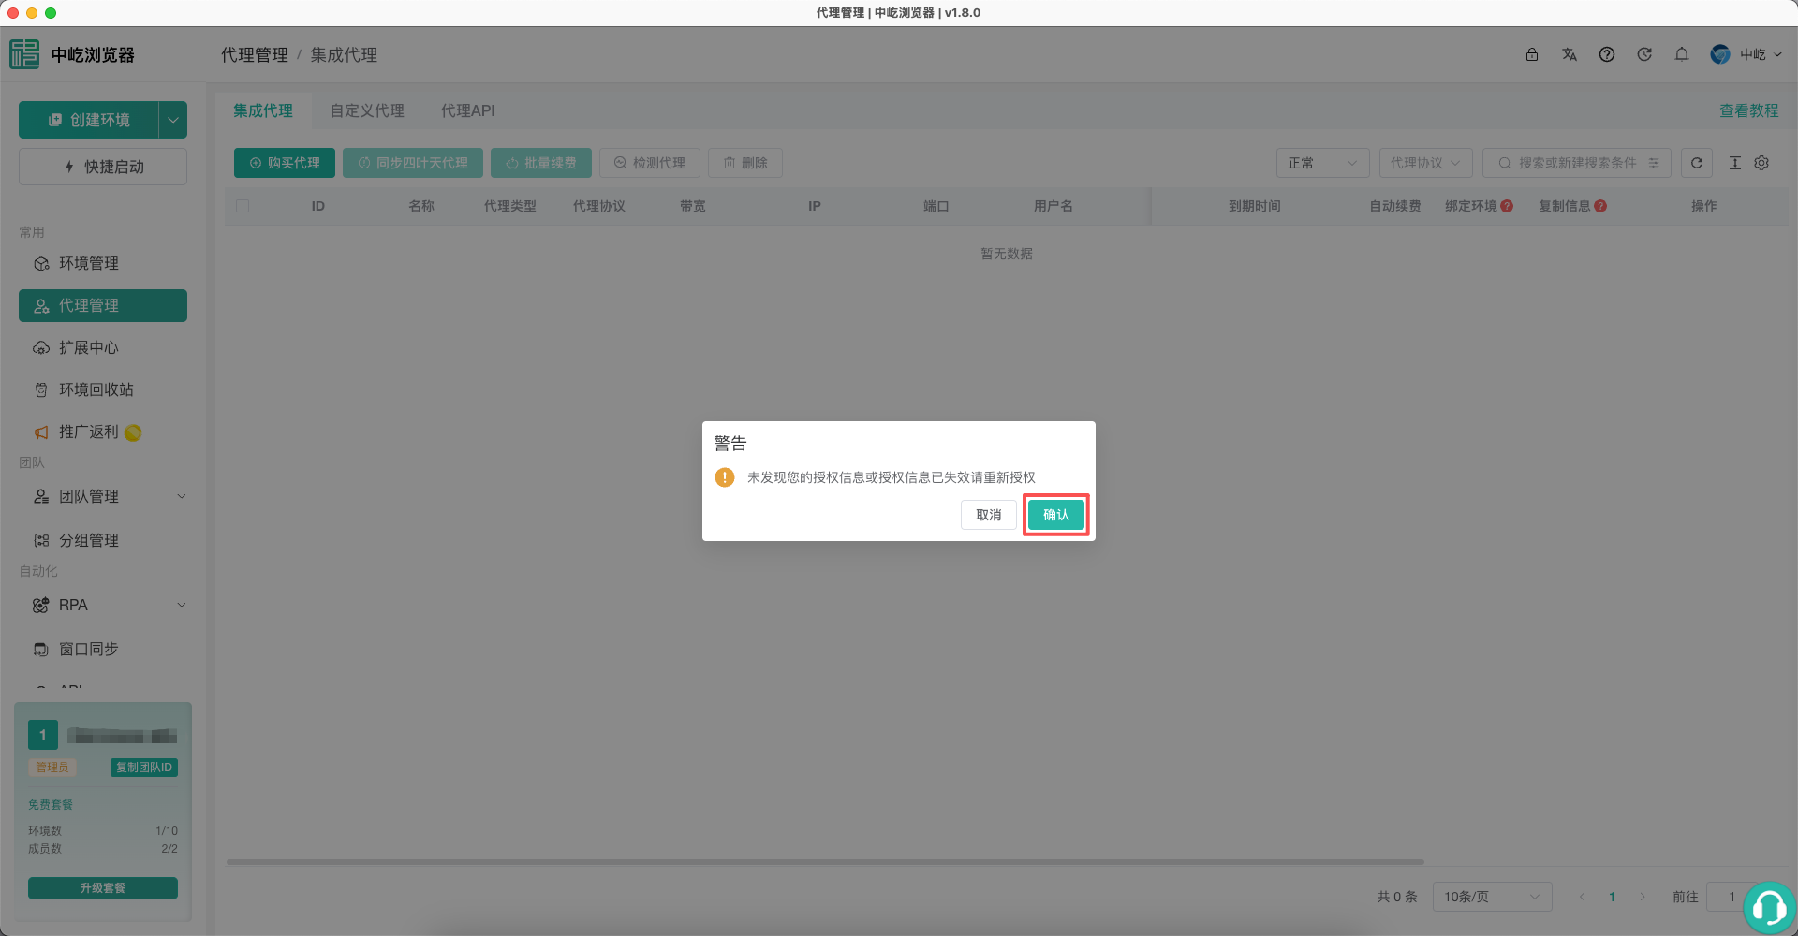Confirm the warning dialog with 确认

1055,515
